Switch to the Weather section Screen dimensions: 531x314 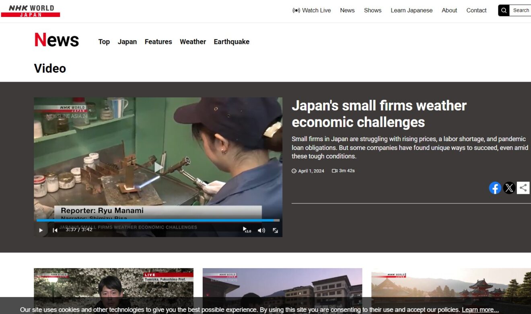click(x=193, y=41)
